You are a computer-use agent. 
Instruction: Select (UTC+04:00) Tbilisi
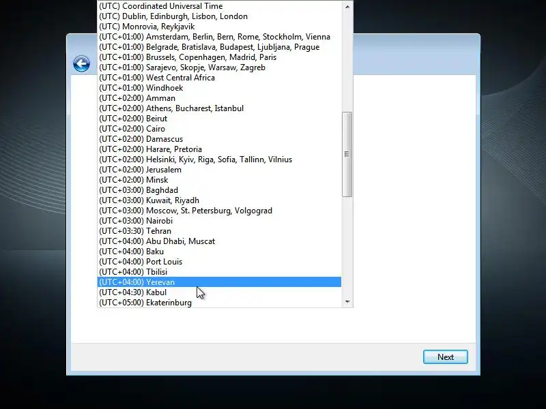point(219,272)
